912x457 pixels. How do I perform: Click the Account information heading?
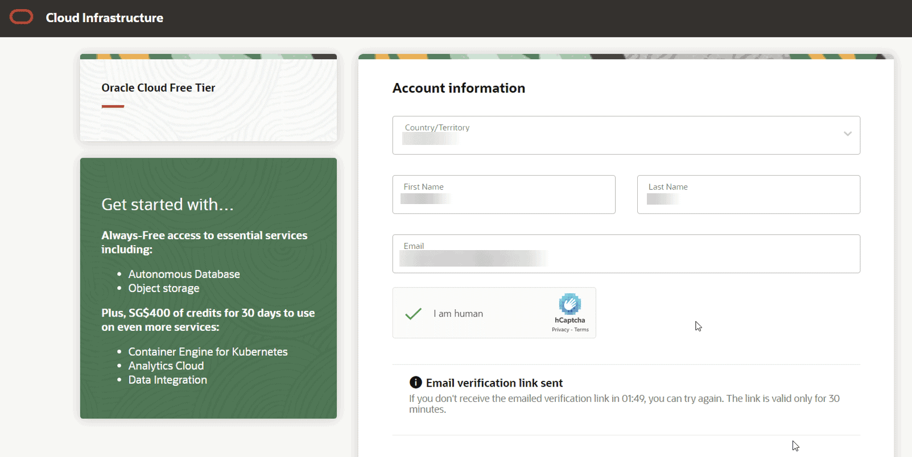click(x=459, y=88)
